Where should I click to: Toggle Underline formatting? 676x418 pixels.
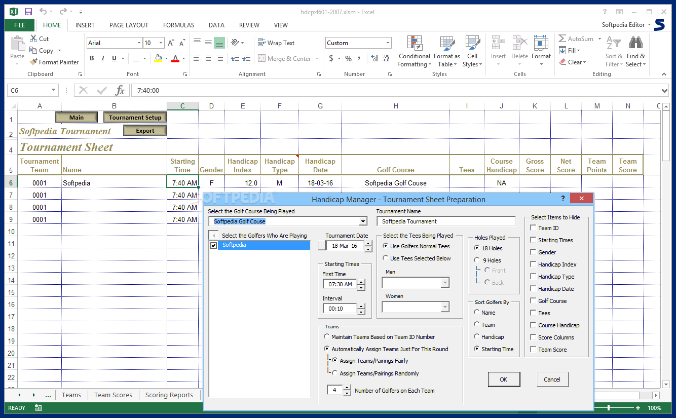(x=115, y=58)
